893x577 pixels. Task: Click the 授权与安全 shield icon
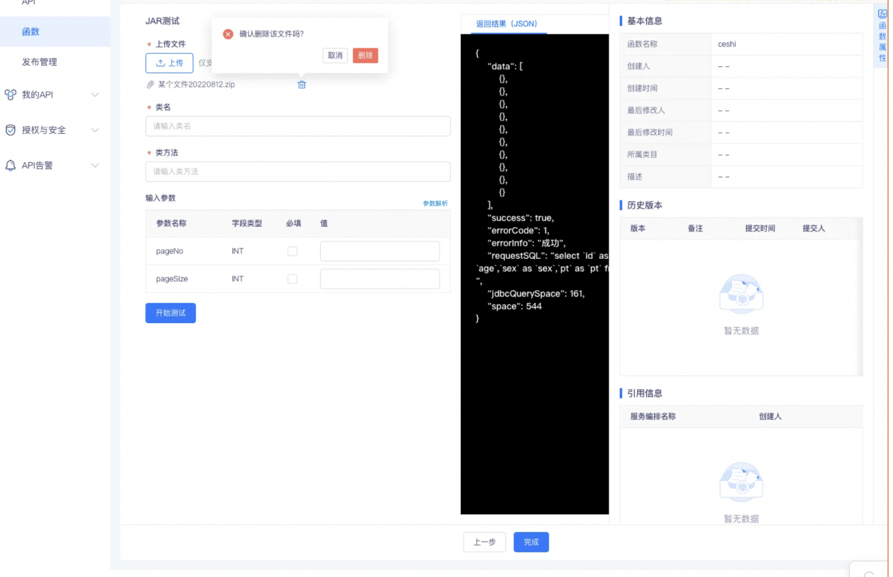coord(10,130)
